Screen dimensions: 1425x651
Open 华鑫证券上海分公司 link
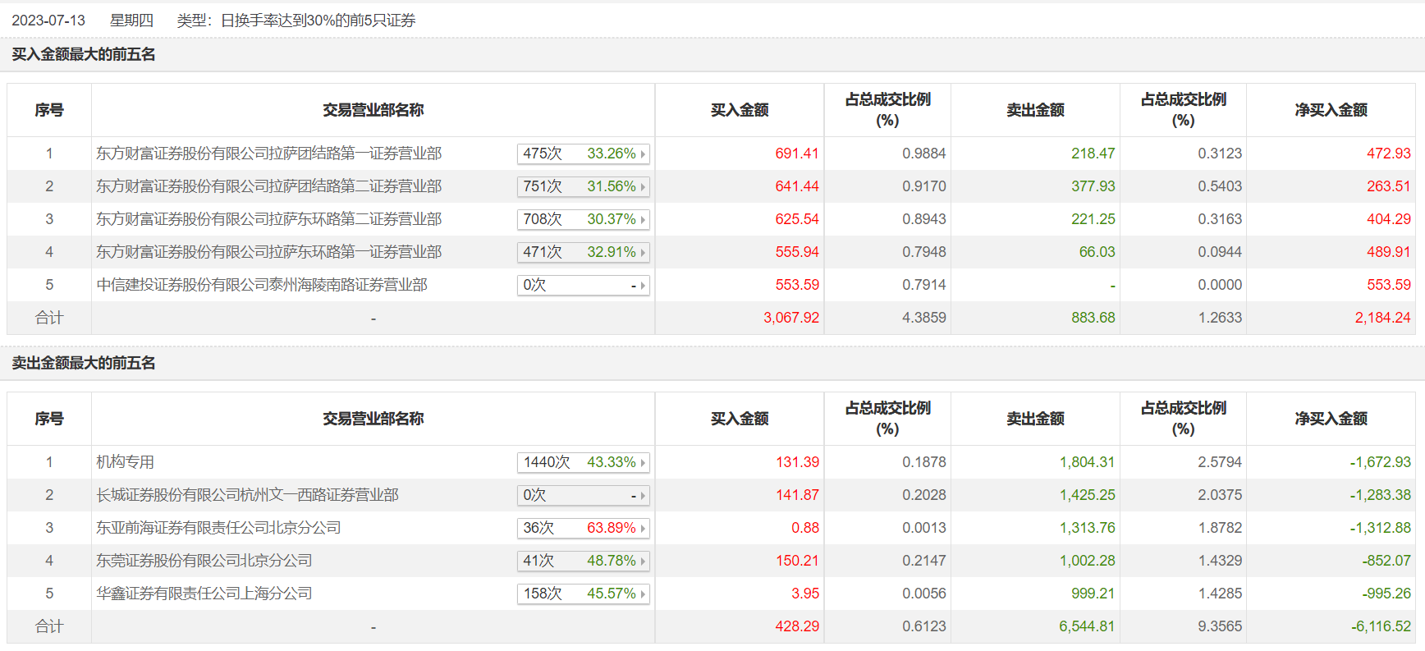(204, 594)
